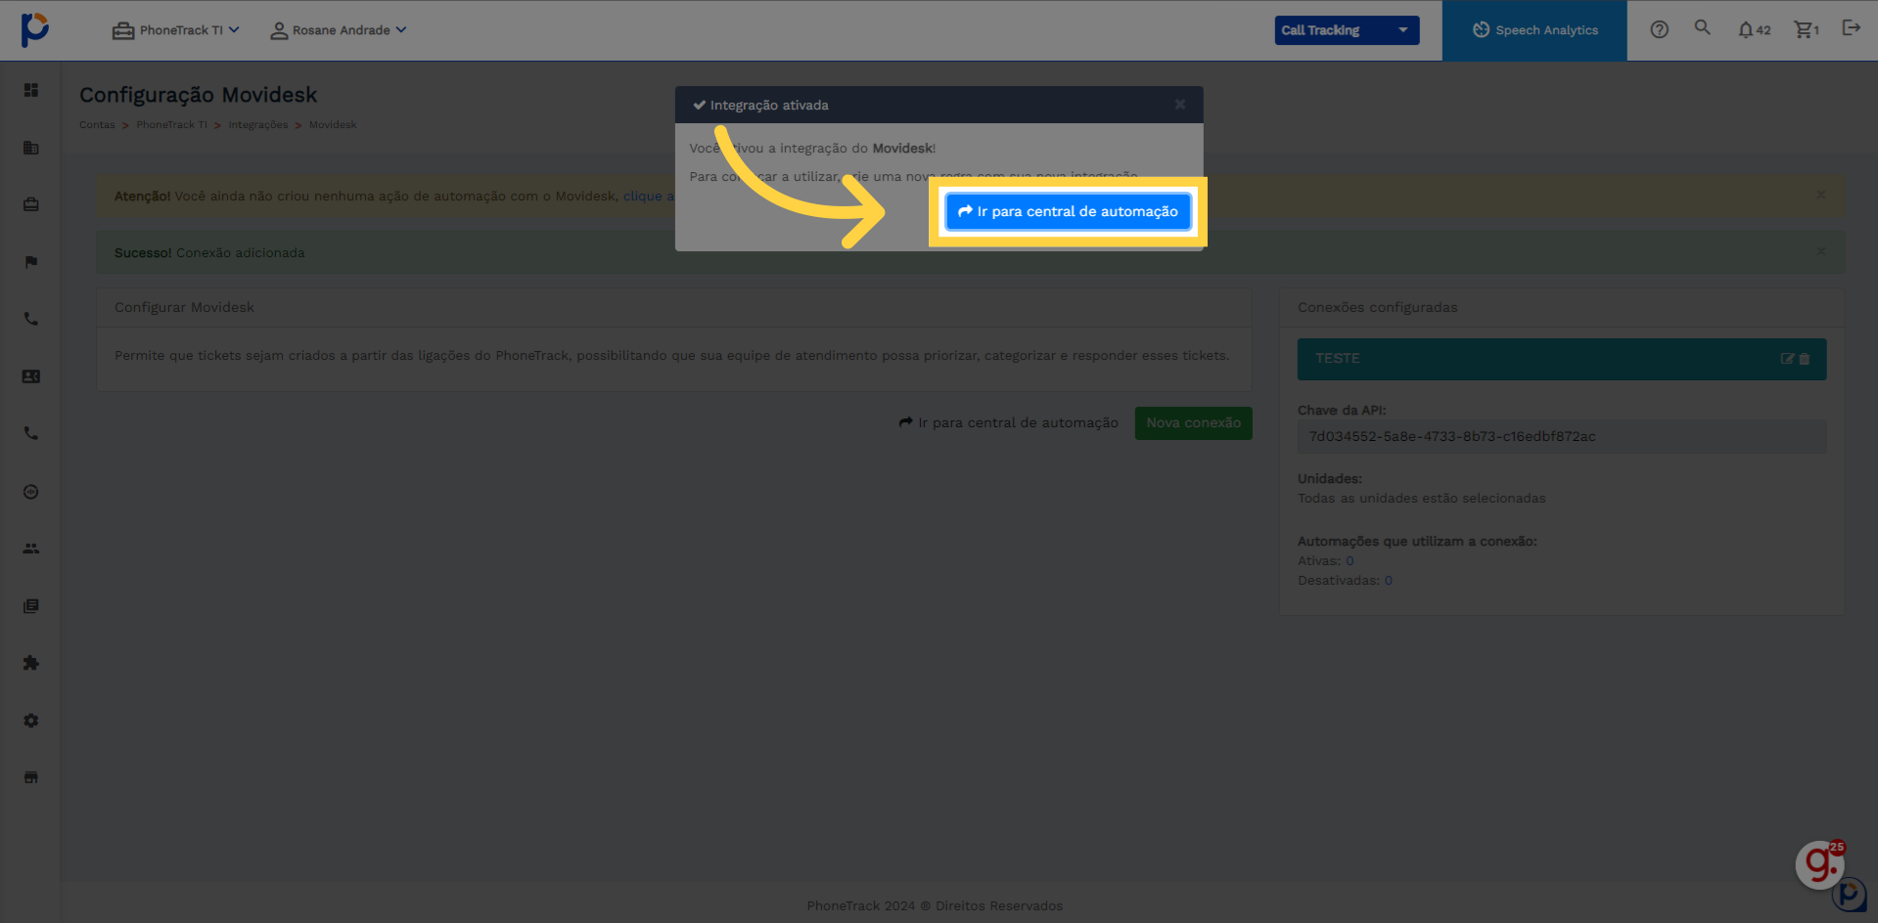Dismiss the green Sucesso alert
1878x923 pixels.
(x=1821, y=251)
